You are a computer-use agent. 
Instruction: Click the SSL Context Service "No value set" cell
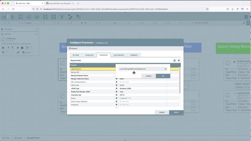coord(124,82)
